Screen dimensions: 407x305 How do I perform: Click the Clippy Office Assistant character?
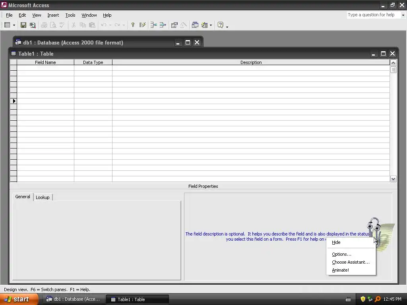click(380, 234)
